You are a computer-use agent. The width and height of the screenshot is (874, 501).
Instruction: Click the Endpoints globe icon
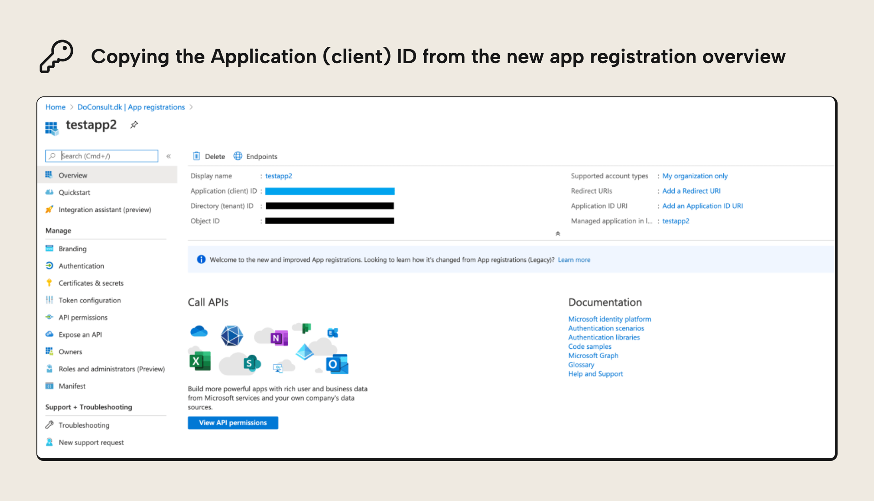coord(238,156)
